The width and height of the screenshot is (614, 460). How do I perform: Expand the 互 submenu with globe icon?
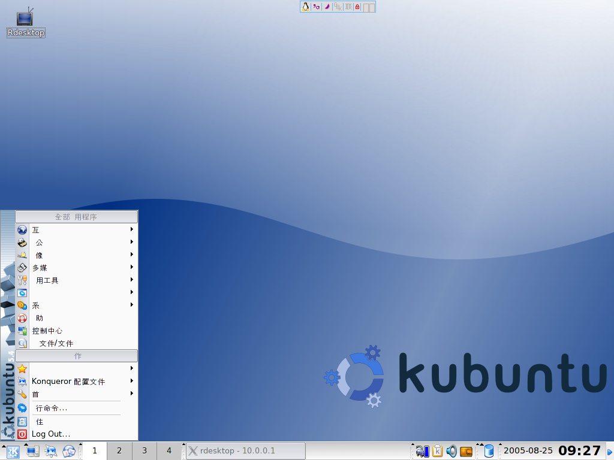77,229
